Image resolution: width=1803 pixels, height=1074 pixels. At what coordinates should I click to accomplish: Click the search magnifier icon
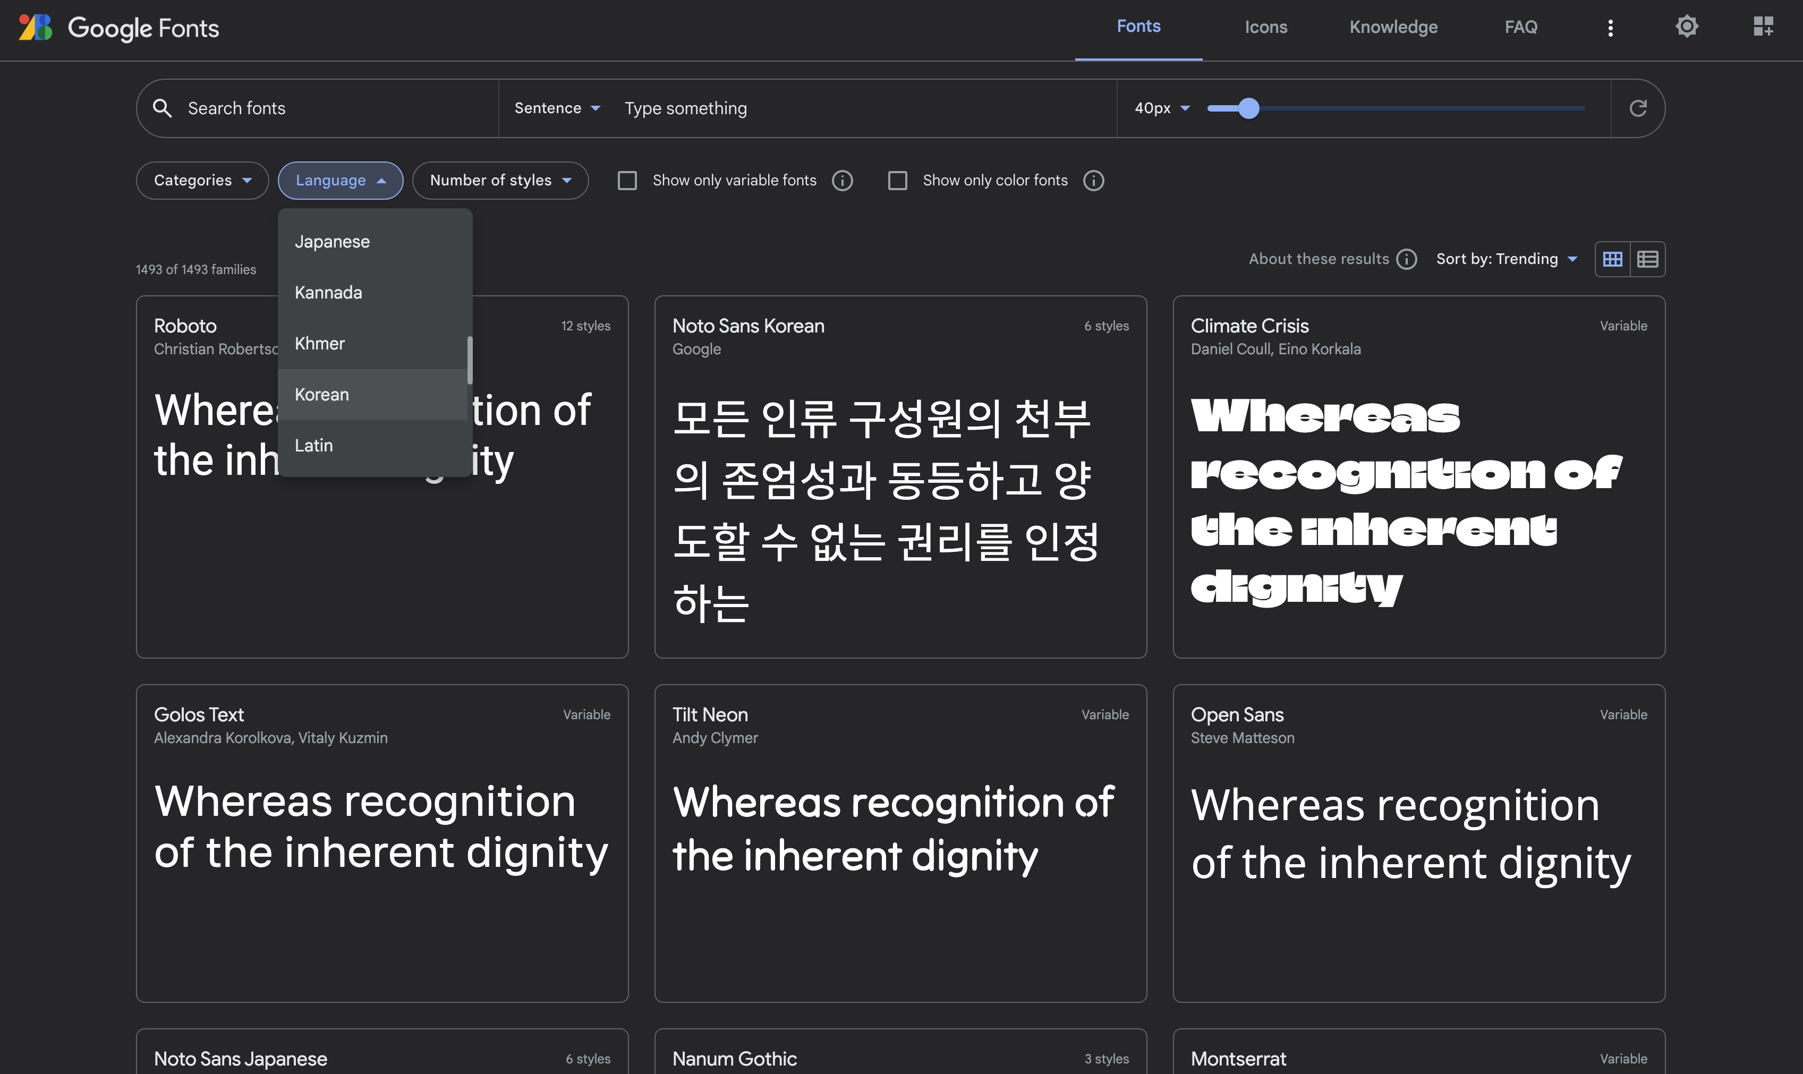162,108
